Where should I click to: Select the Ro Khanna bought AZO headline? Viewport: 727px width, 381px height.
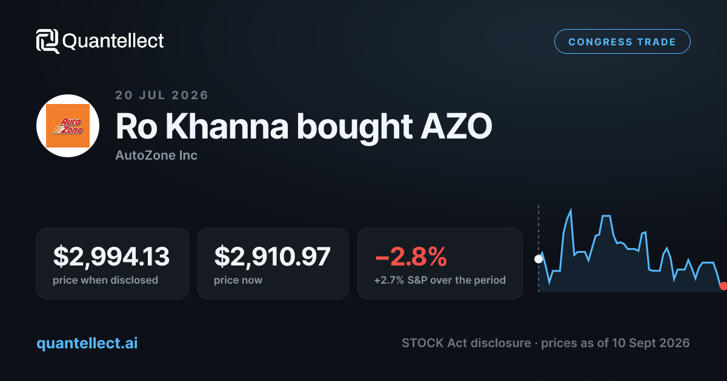tap(304, 126)
